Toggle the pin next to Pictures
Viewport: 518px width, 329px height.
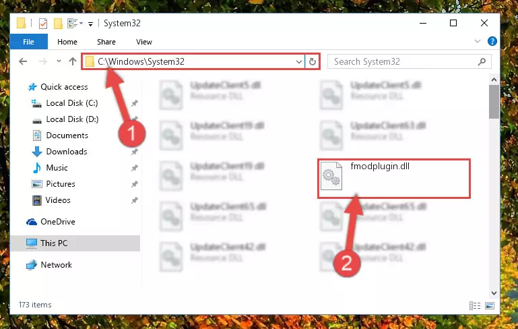point(135,184)
